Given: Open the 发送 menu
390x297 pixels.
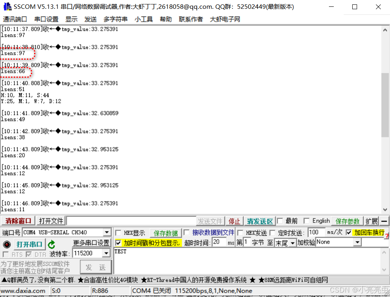Looking at the screenshot, I should (x=90, y=19).
